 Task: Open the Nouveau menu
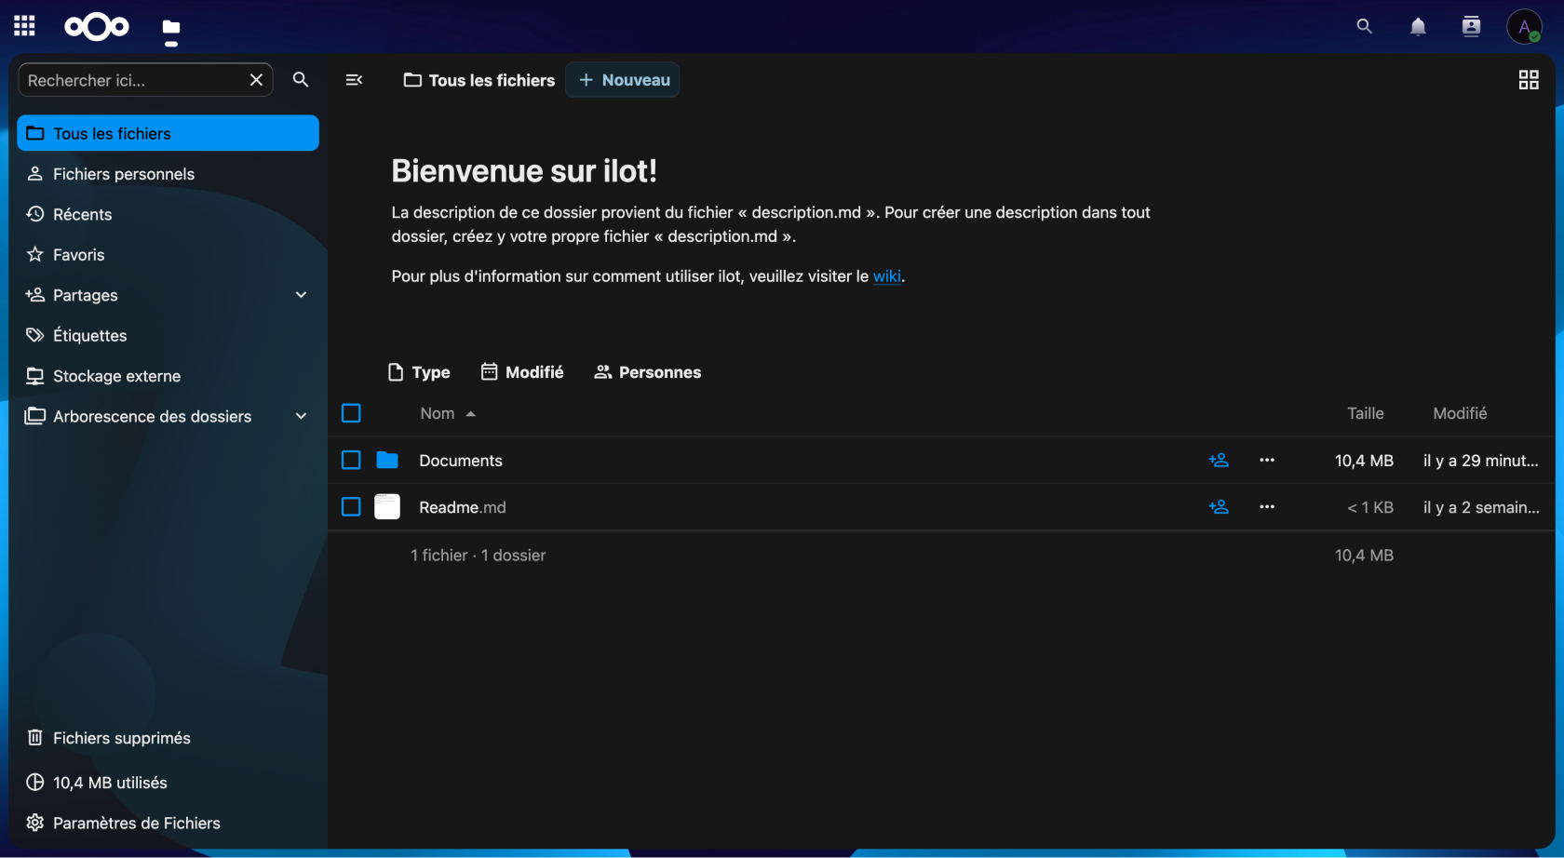coord(623,80)
